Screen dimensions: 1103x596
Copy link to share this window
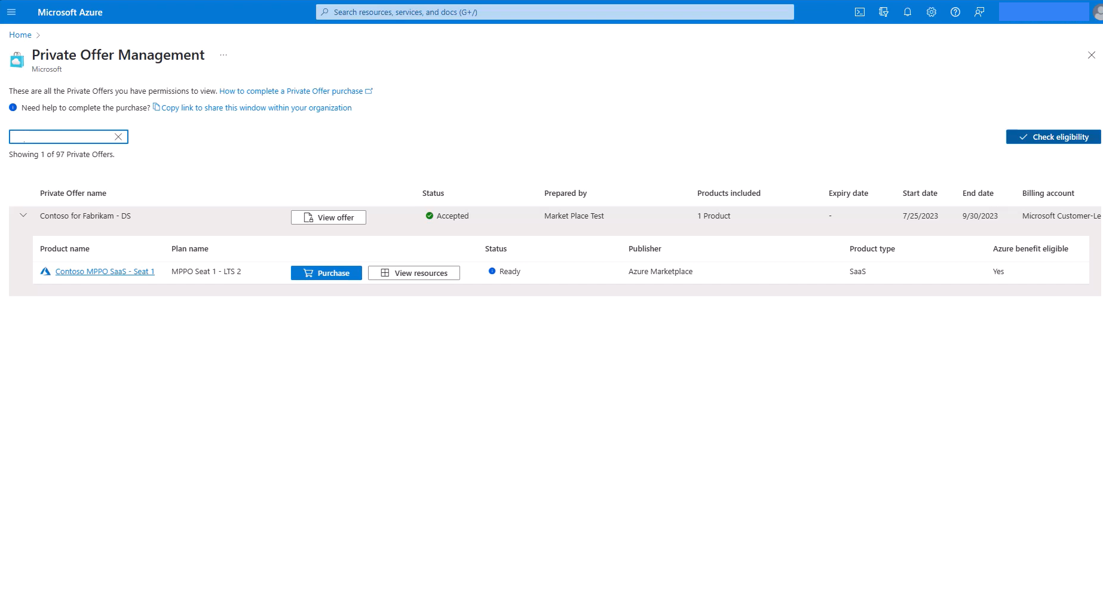click(252, 107)
